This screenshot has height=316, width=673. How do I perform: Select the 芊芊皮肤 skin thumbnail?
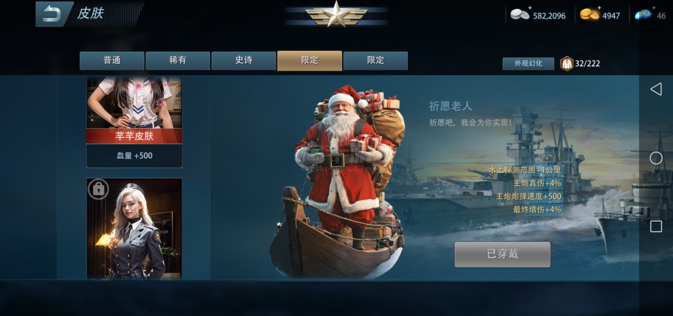click(134, 122)
